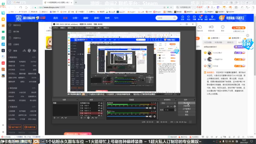Pop out the Mixer dock with its corner icon
The height and width of the screenshot is (144, 256).
click(x=158, y=100)
